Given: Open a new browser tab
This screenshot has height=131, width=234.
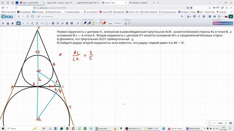Looking at the screenshot, I should click(158, 3).
